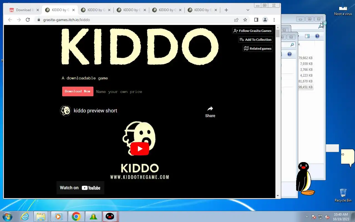View site information via the padlock icon
The image size is (355, 222).
click(x=39, y=20)
